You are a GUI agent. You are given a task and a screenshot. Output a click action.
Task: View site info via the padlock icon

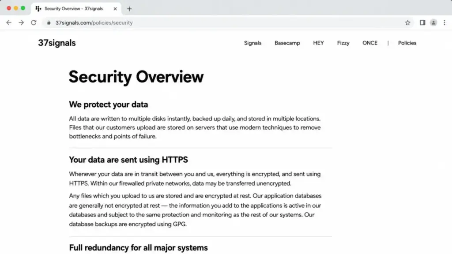49,22
